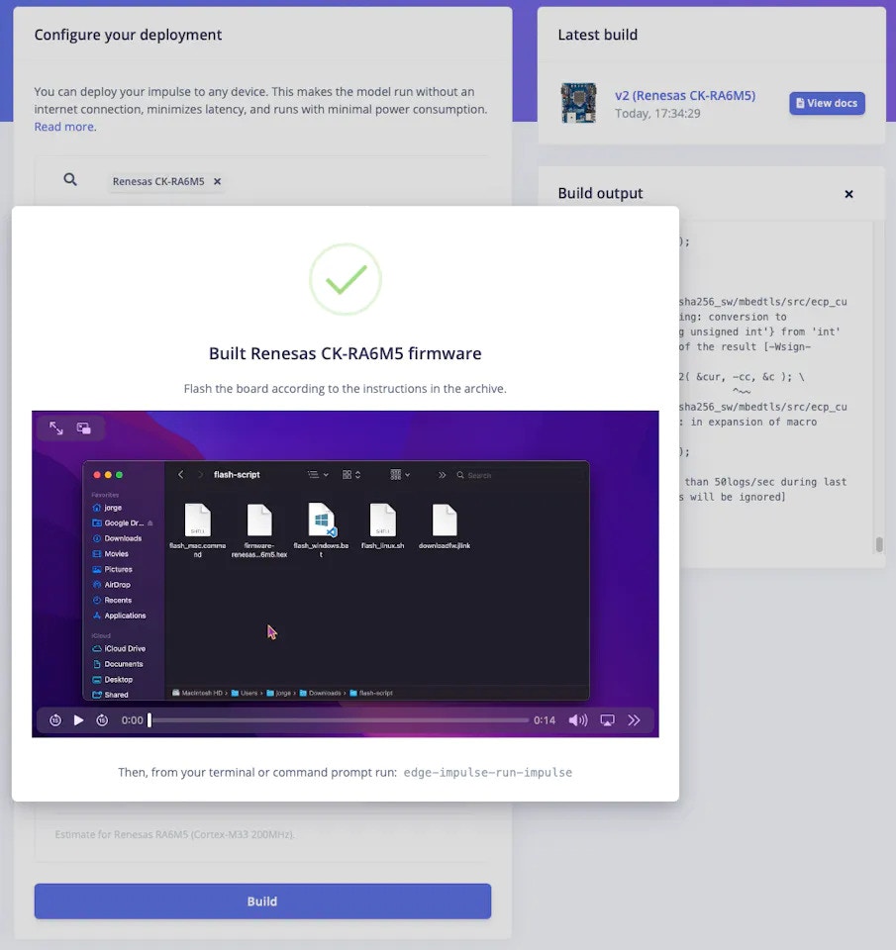This screenshot has width=896, height=950.
Task: Select the flash_linux.sh file icon
Action: [382, 520]
